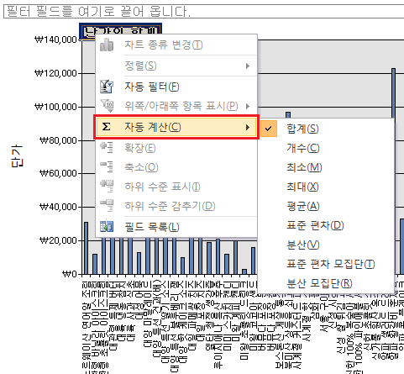Image resolution: width=404 pixels, height=374 pixels.
Task: Click the 단가 axis title
Action: (x=17, y=155)
